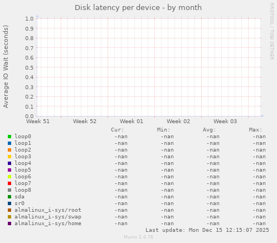Click the loop0 green legend swatch
Image resolution: width=277 pixels, height=243 pixels.
coord(9,137)
